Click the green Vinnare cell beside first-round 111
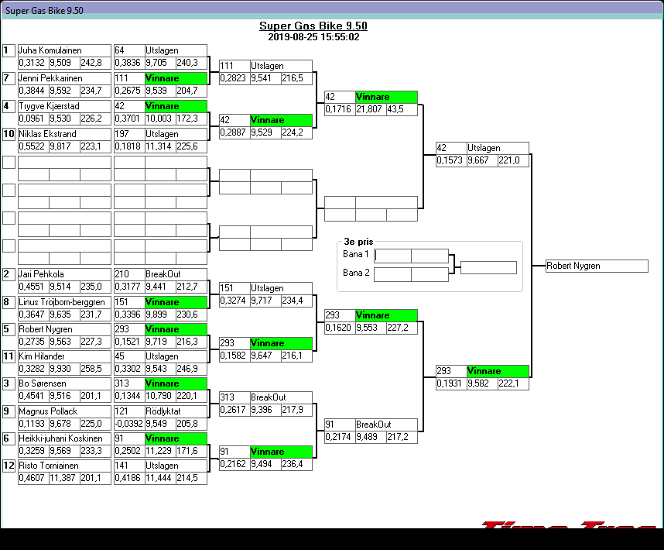The image size is (664, 550). click(176, 78)
